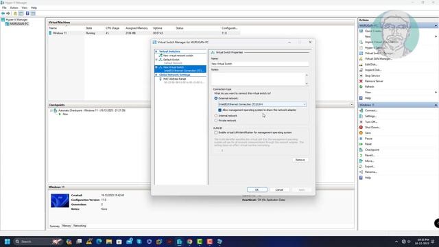Open Edit Disk action
Viewport: 439px width, 247px height.
coord(371,64)
